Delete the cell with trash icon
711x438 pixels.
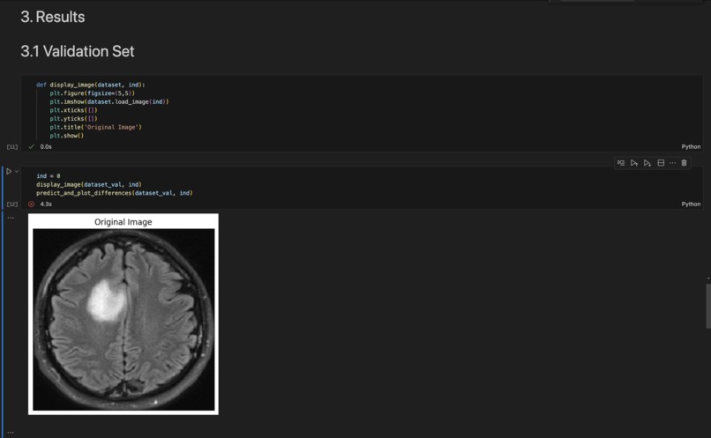pos(685,163)
